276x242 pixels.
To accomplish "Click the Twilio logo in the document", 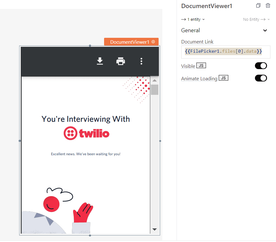I will 86,134.
